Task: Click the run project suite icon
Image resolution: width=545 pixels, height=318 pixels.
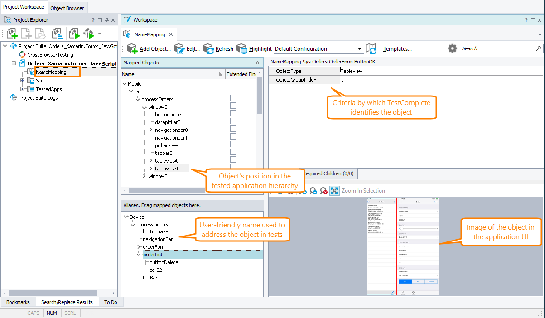Action: 89,34
